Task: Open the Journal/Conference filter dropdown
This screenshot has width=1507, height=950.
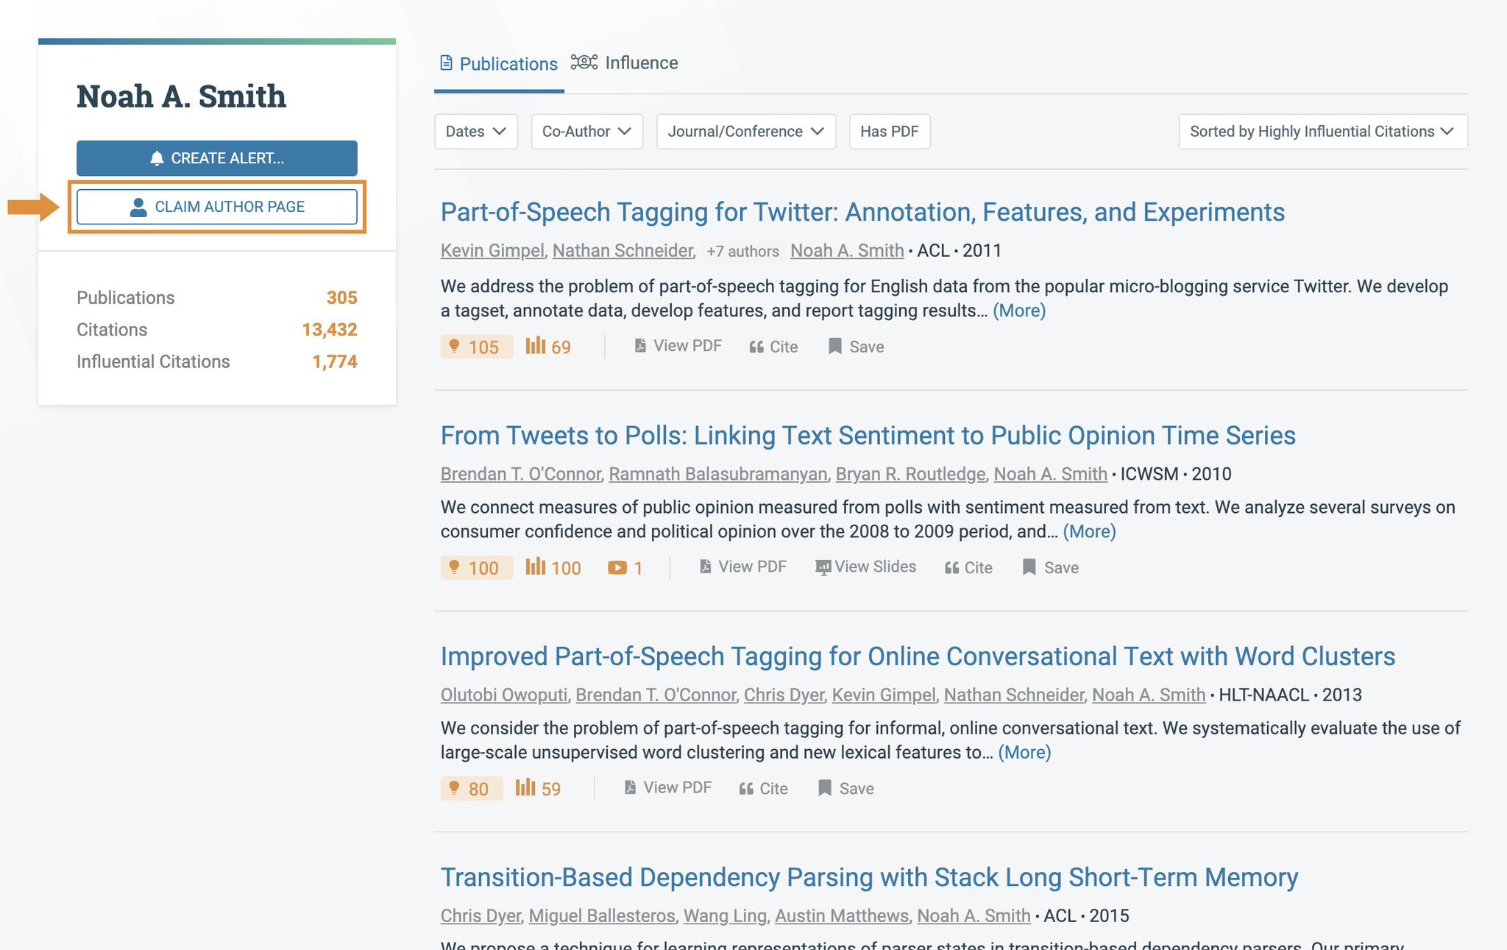Action: click(745, 132)
